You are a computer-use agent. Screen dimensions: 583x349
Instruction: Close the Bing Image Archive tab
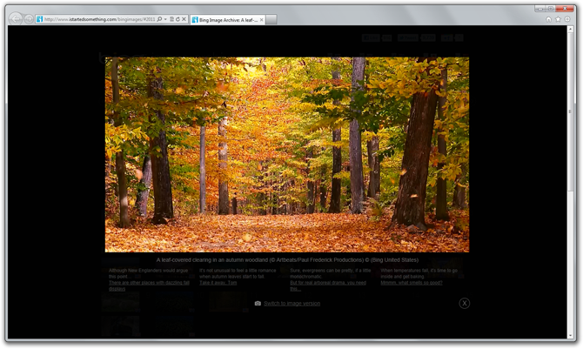[x=261, y=20]
